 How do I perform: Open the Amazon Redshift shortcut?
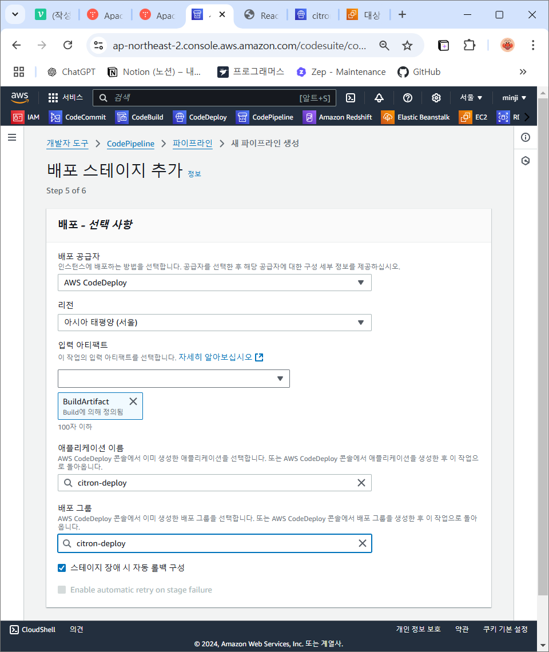[337, 117]
